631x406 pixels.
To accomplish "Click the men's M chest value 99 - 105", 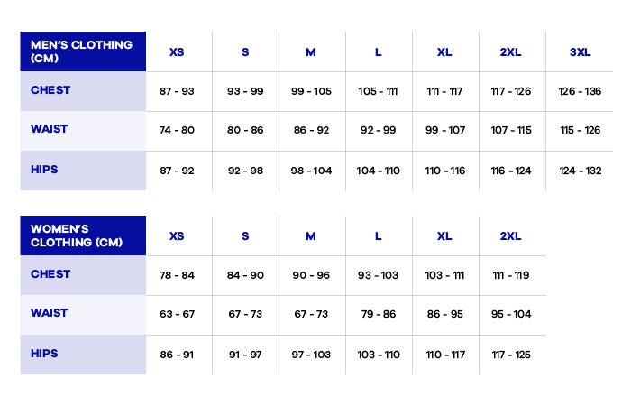I will [312, 91].
